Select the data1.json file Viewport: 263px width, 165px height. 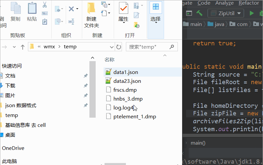143,72
